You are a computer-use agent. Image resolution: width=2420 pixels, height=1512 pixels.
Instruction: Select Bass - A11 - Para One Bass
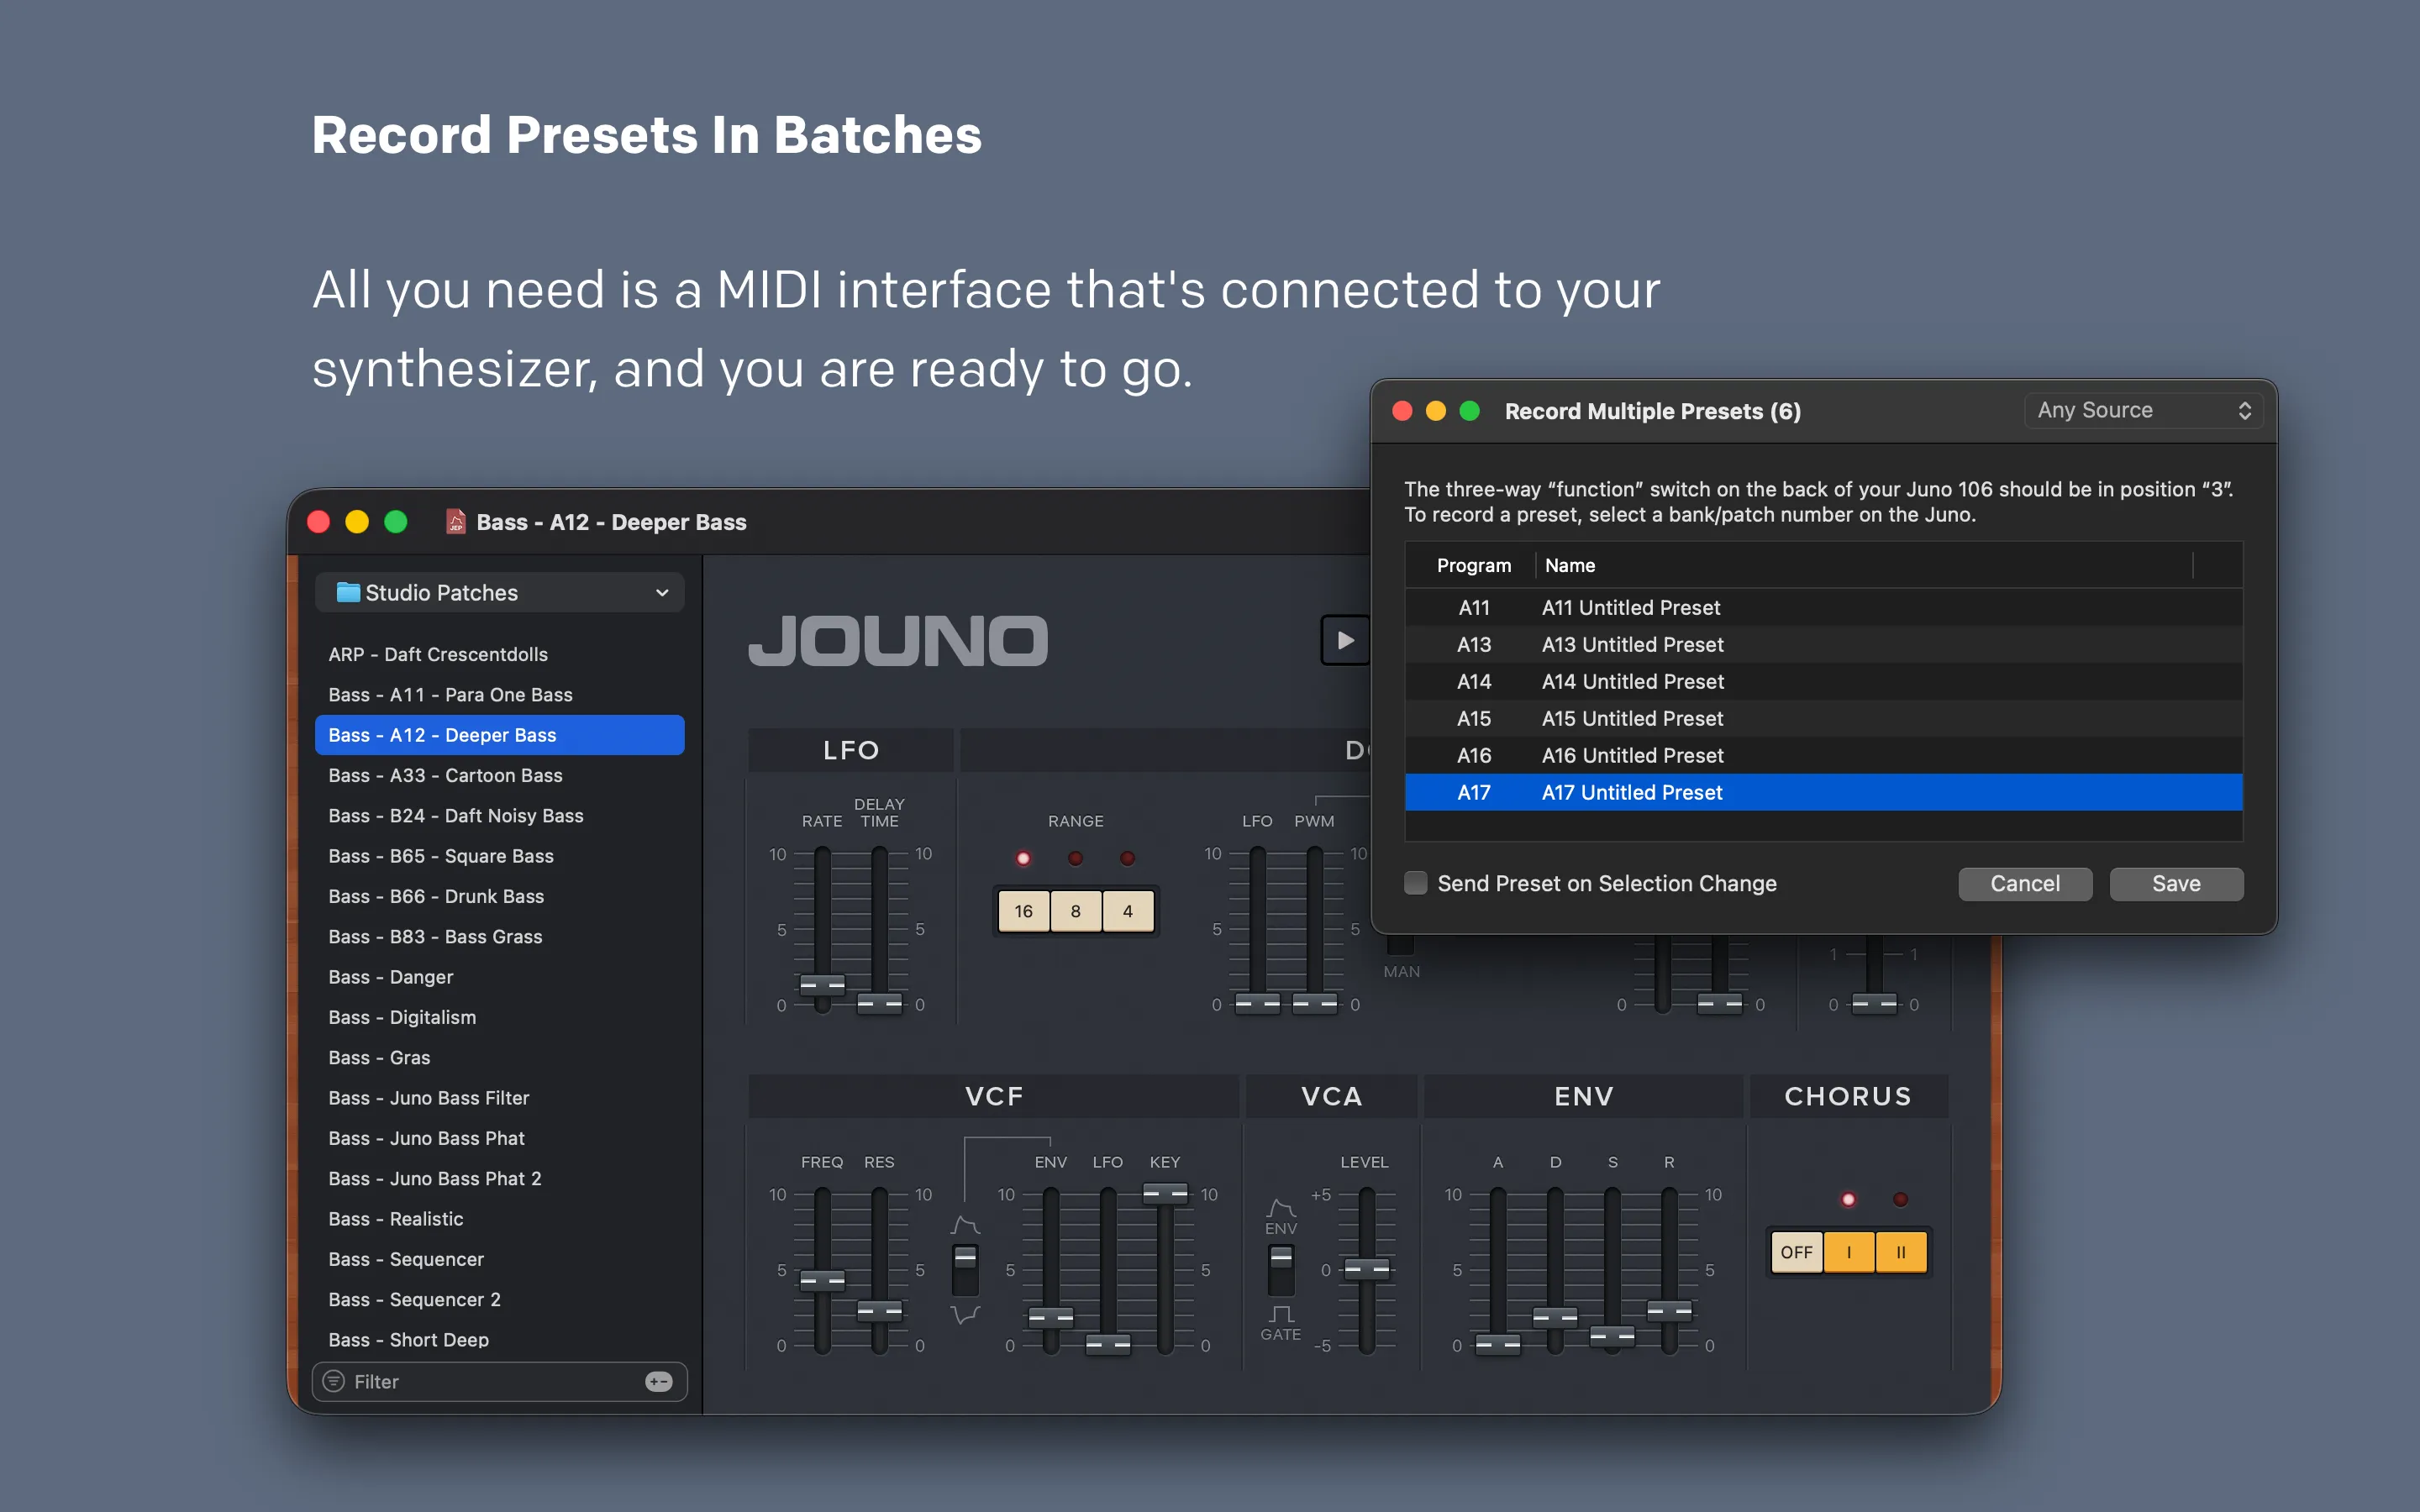coord(500,695)
